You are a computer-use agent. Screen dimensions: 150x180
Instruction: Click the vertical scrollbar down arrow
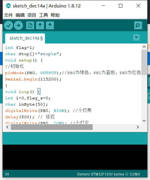point(144,121)
